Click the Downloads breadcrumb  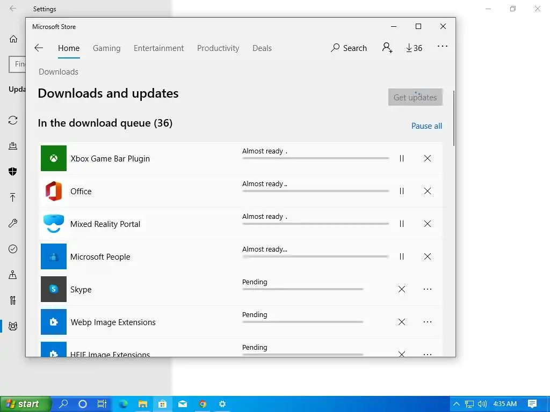point(59,72)
